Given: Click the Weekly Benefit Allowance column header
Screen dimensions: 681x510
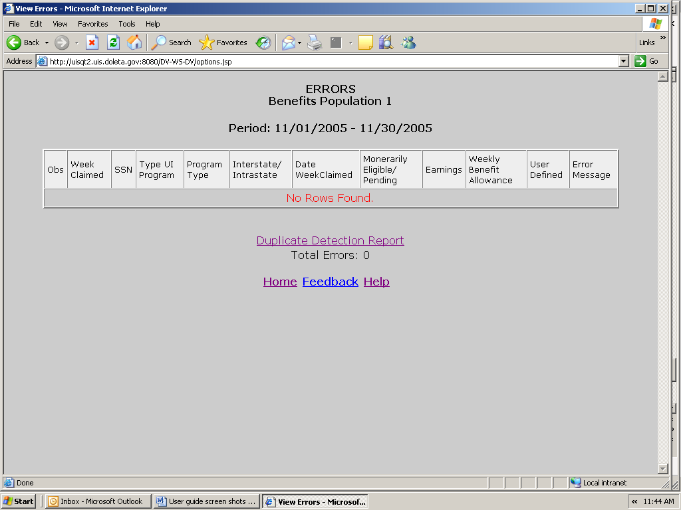Looking at the screenshot, I should coord(496,169).
